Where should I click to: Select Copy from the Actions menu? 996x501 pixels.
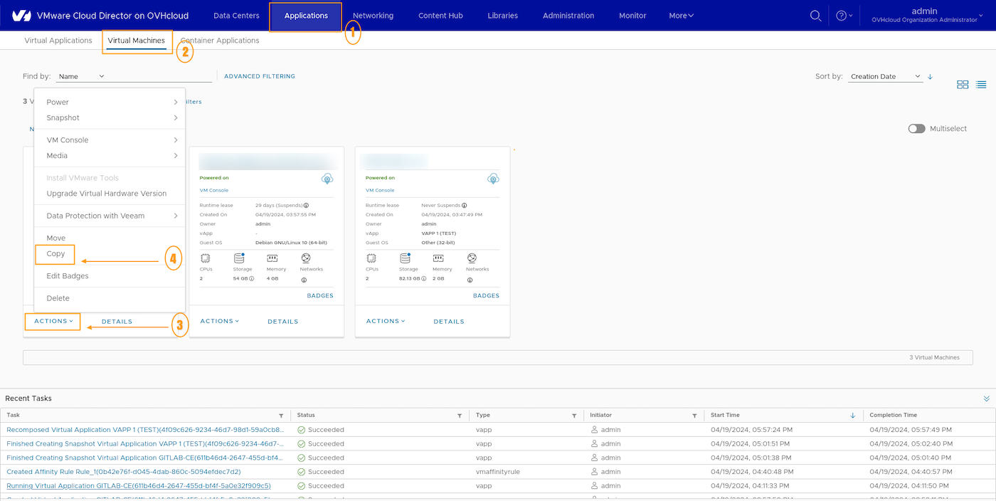pos(55,254)
